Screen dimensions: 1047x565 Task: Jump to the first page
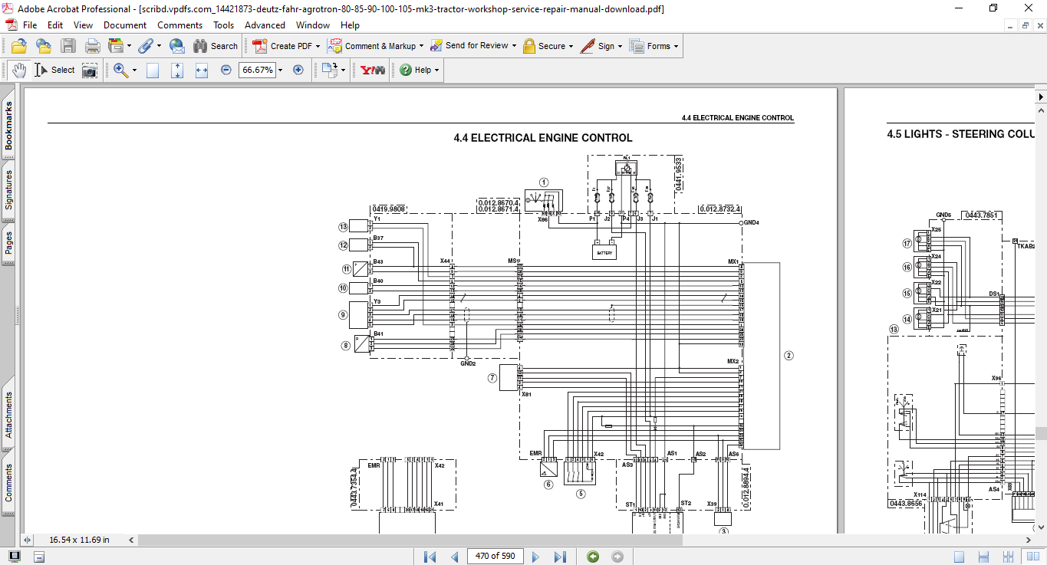pos(430,557)
